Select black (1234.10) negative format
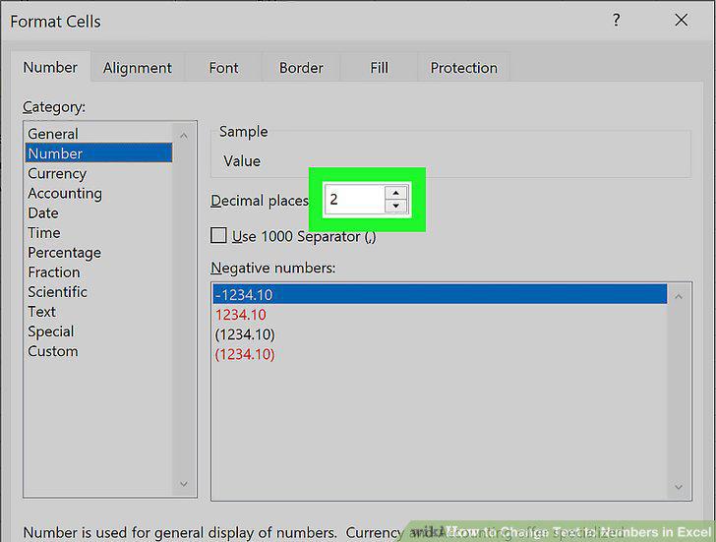716x542 pixels. (440, 334)
